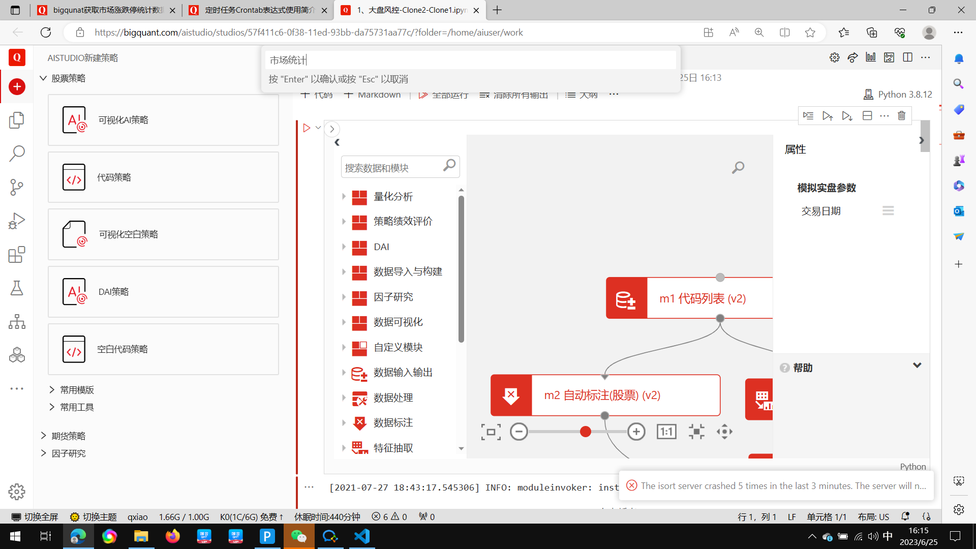Click the notebook settings gear icon
This screenshot has width=976, height=549.
[x=835, y=57]
